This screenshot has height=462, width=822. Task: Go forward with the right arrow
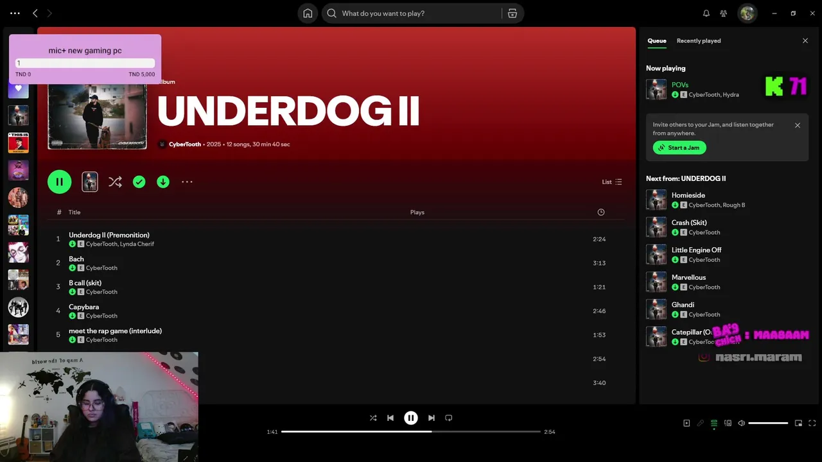coord(49,13)
